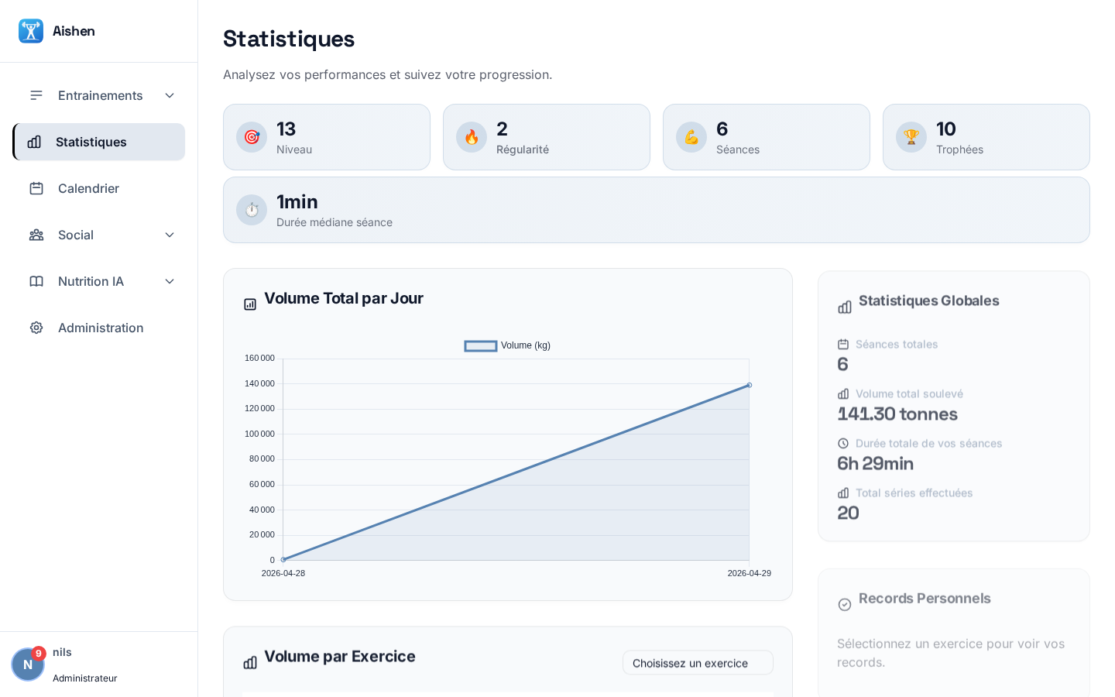Viewport: 1115px width, 697px height.
Task: Click the trophy icon on Trophées card
Action: point(911,137)
